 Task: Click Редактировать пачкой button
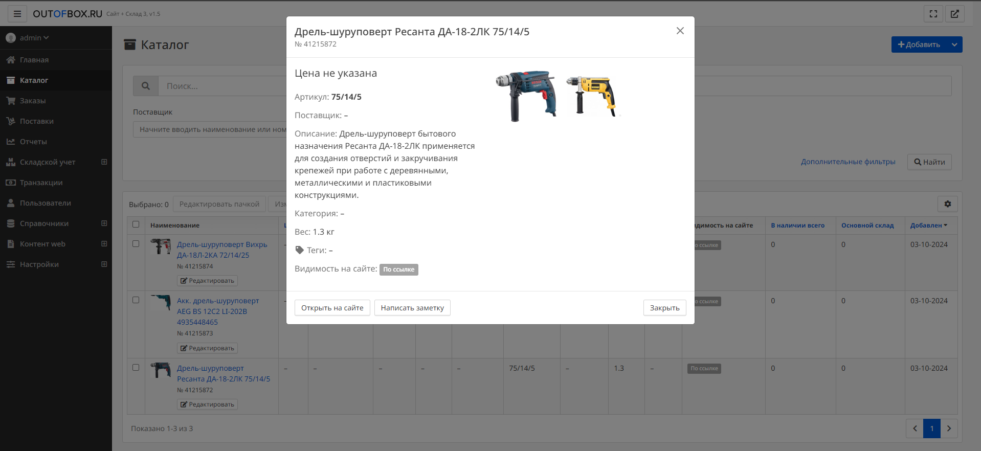[x=219, y=204]
